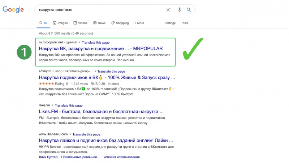Expand dropdown arrow beside likes.fm URL
Image resolution: width=289 pixels, height=163 pixels.
coord(53,105)
